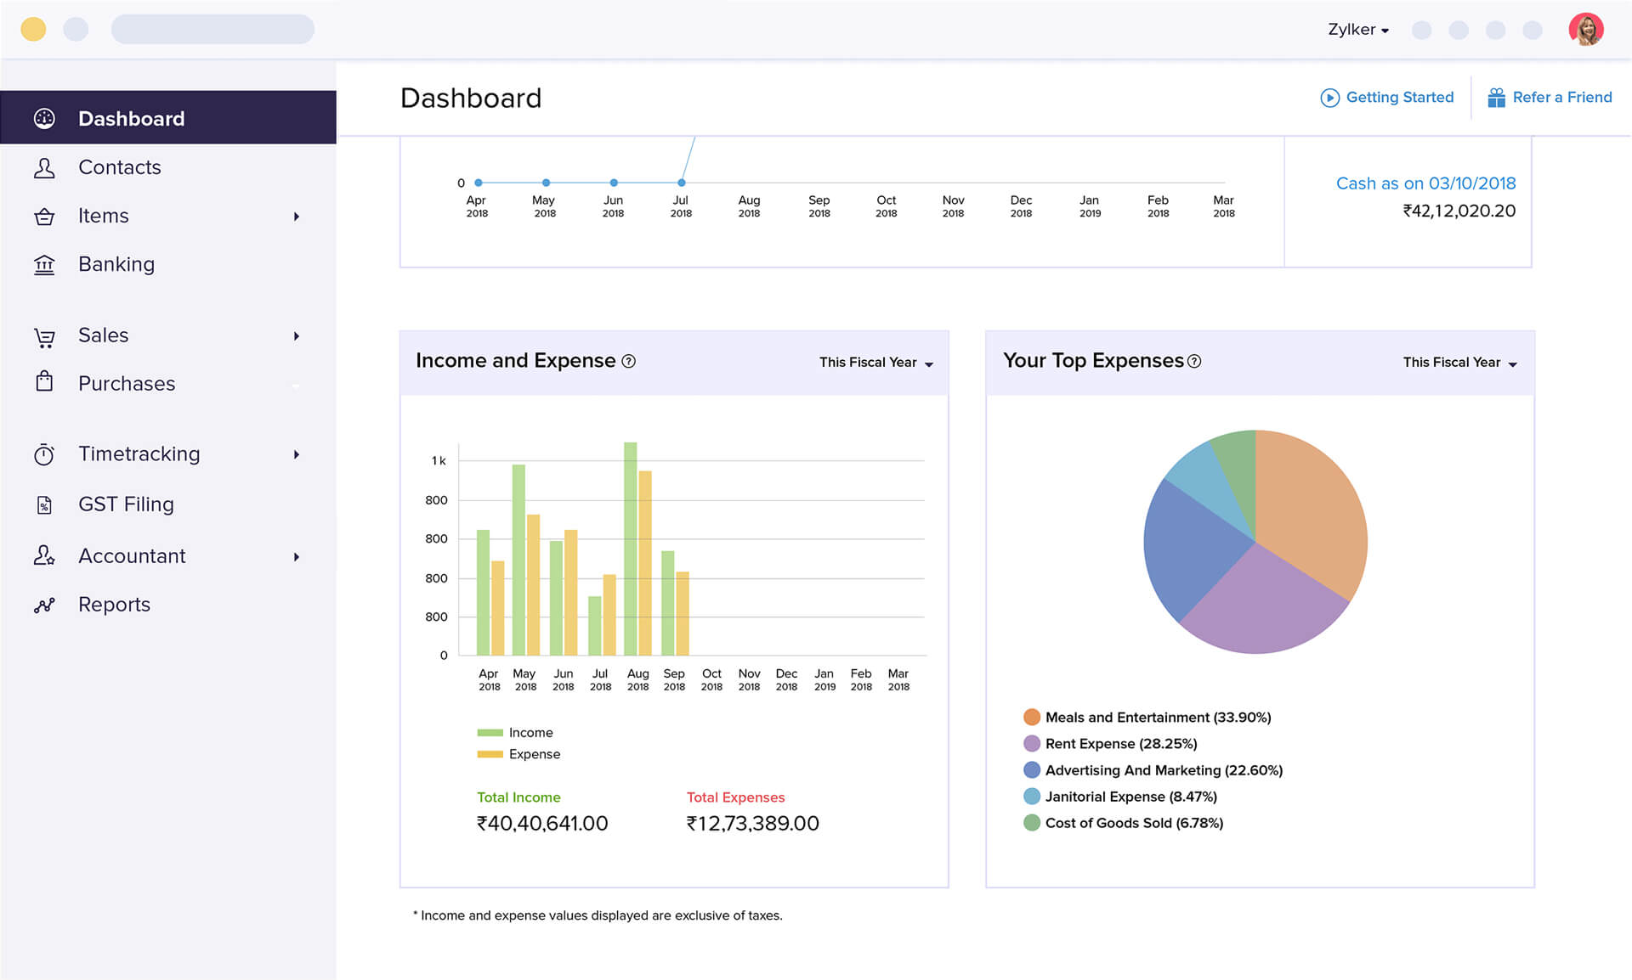Image resolution: width=1632 pixels, height=980 pixels.
Task: Expand the Items submenu
Action: point(297,217)
